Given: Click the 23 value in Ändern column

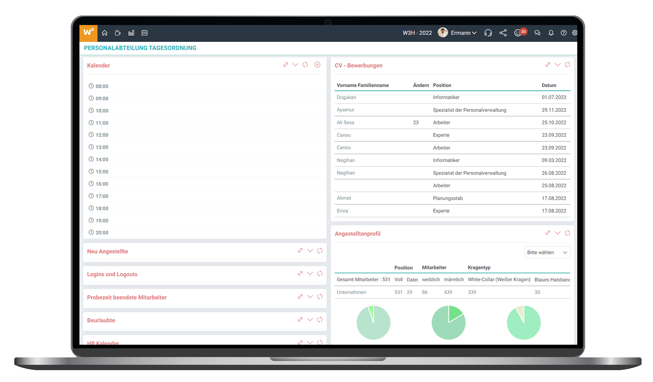Looking at the screenshot, I should 416,123.
